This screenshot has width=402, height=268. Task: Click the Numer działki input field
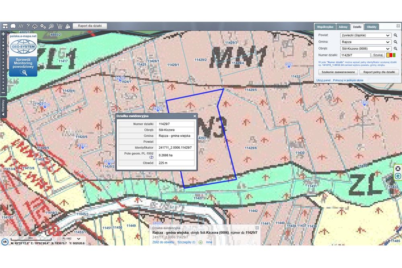click(x=355, y=55)
